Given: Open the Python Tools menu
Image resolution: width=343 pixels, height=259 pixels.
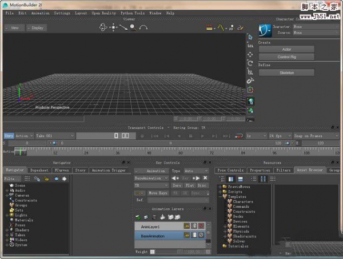Looking at the screenshot, I should (133, 13).
